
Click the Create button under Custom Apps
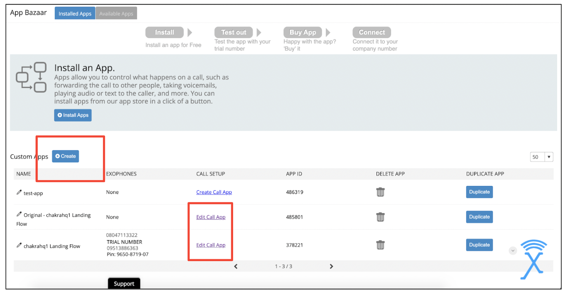click(65, 156)
